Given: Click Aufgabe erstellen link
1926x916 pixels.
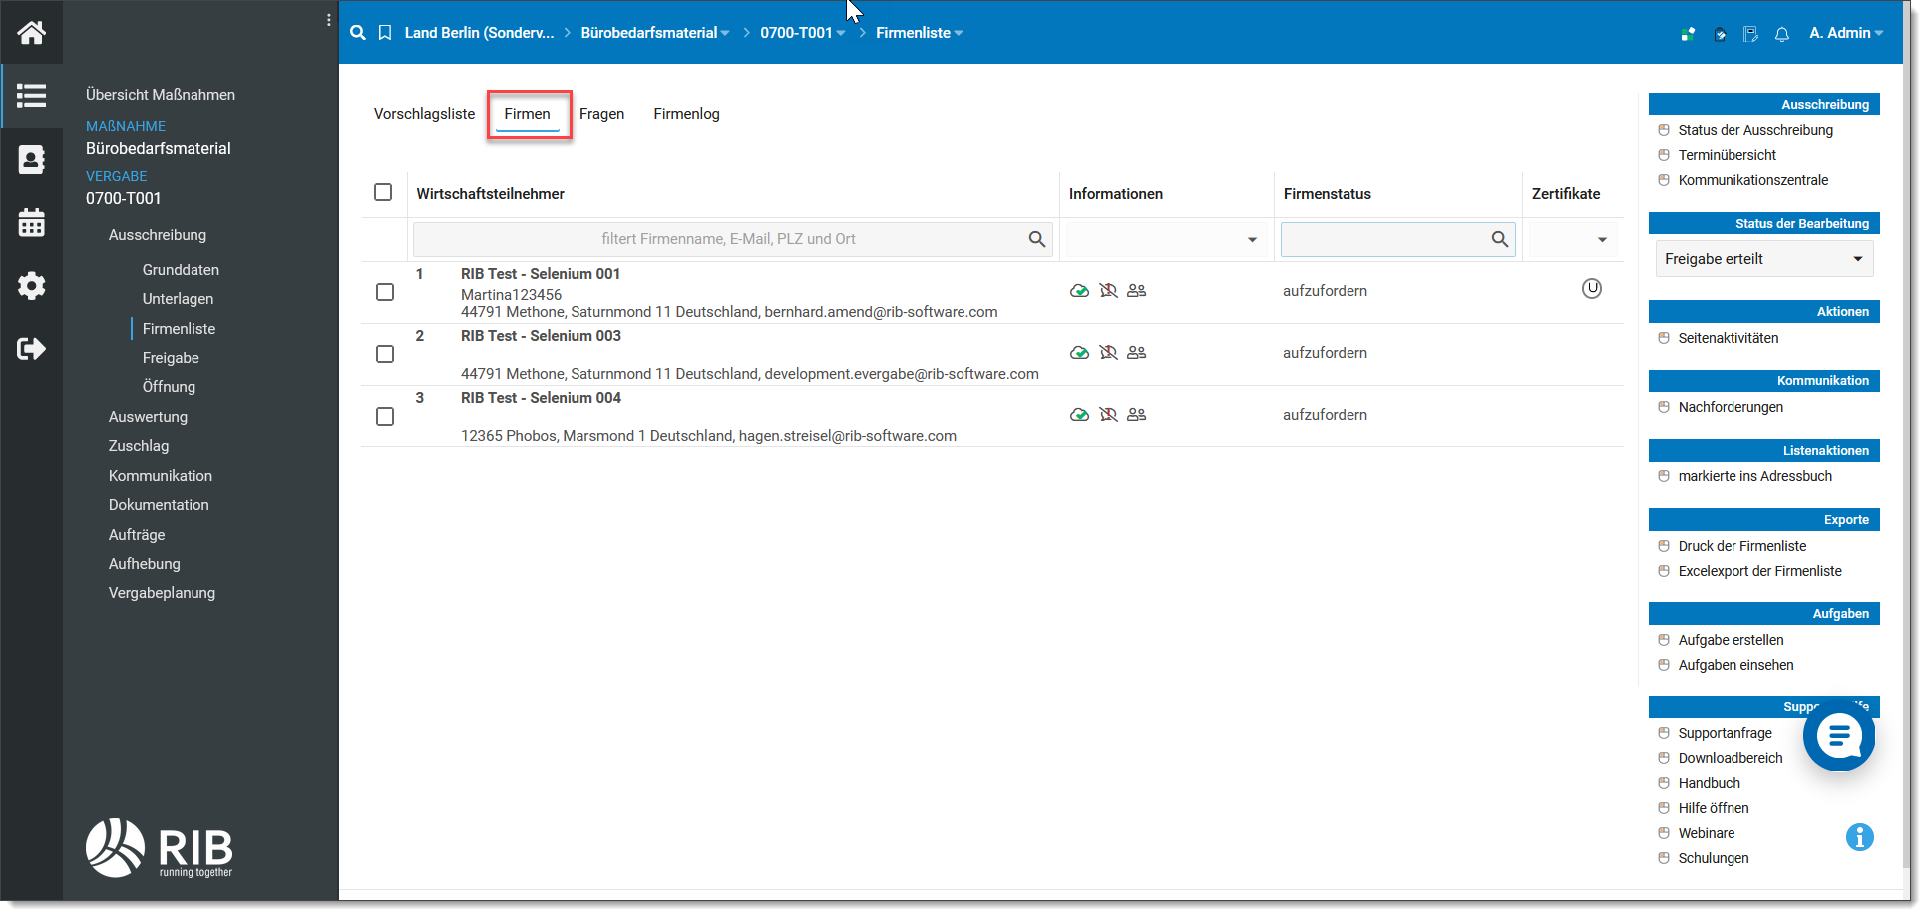Looking at the screenshot, I should pyautogui.click(x=1731, y=640).
